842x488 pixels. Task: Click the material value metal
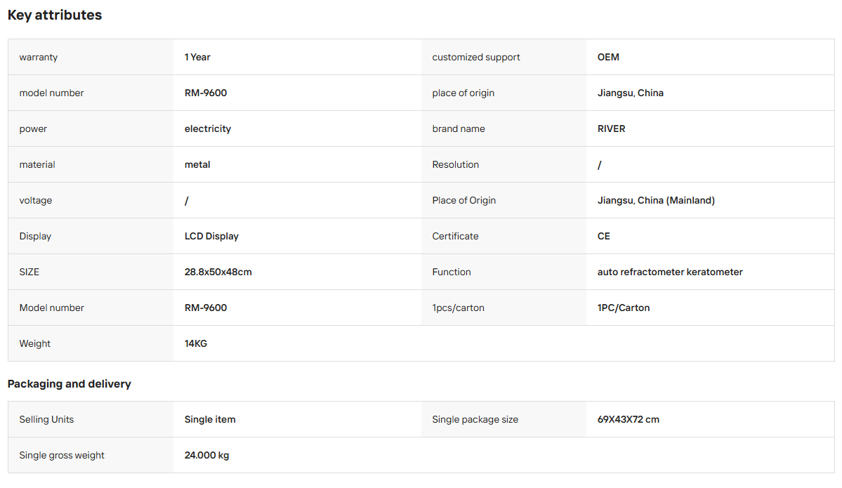[197, 165]
